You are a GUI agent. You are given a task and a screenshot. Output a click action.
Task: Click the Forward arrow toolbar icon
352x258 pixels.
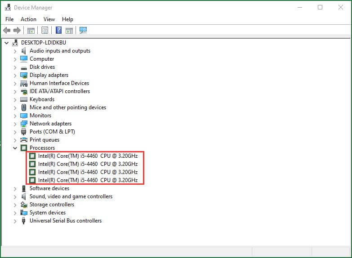pyautogui.click(x=17, y=30)
